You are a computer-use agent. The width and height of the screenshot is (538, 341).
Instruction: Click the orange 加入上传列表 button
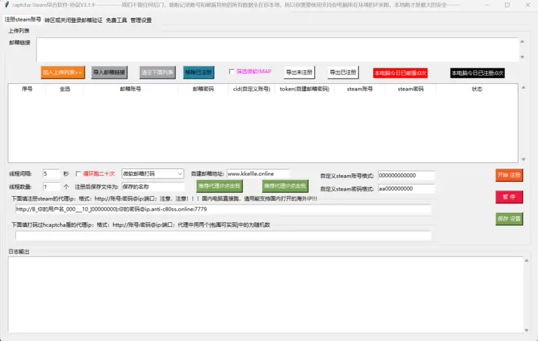click(63, 72)
